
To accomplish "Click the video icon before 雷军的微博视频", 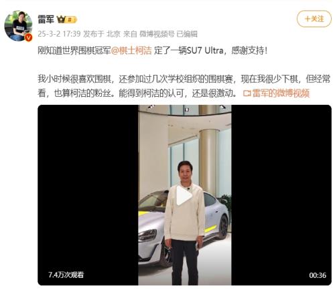I will point(247,93).
